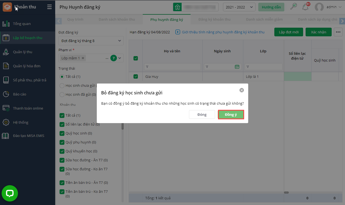Expand the admin account dropdown
Screen dimensions: 345x205
(340, 7)
